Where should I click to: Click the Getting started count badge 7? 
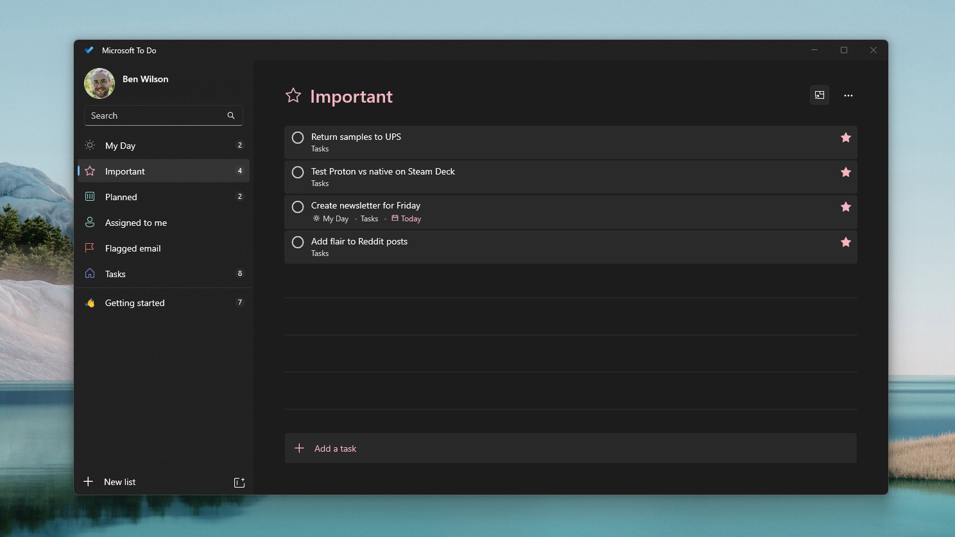240,302
